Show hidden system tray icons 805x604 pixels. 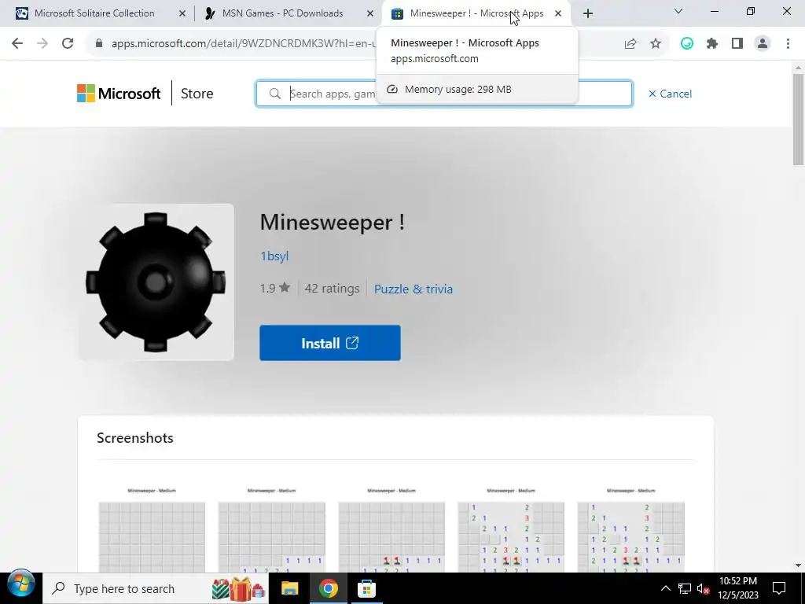[x=665, y=588]
